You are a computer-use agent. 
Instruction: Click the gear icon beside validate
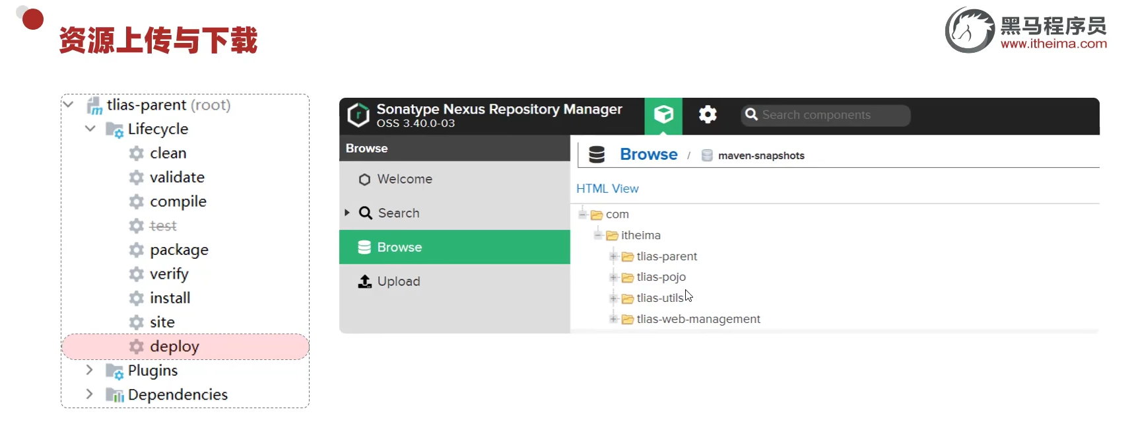(137, 177)
